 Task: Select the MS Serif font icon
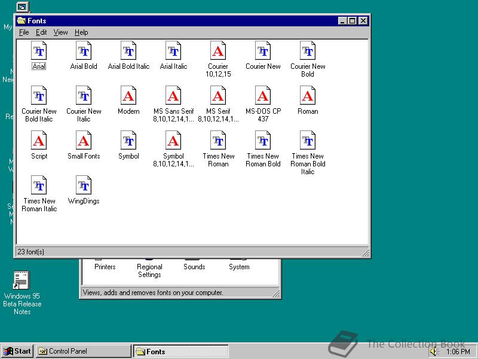point(218,96)
